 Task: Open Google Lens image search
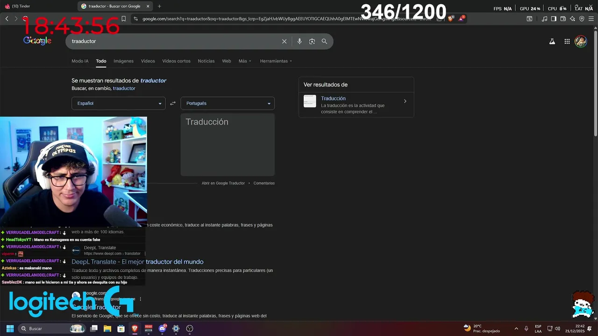tap(312, 41)
